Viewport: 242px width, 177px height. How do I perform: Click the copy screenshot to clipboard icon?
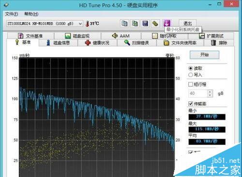[135, 24]
